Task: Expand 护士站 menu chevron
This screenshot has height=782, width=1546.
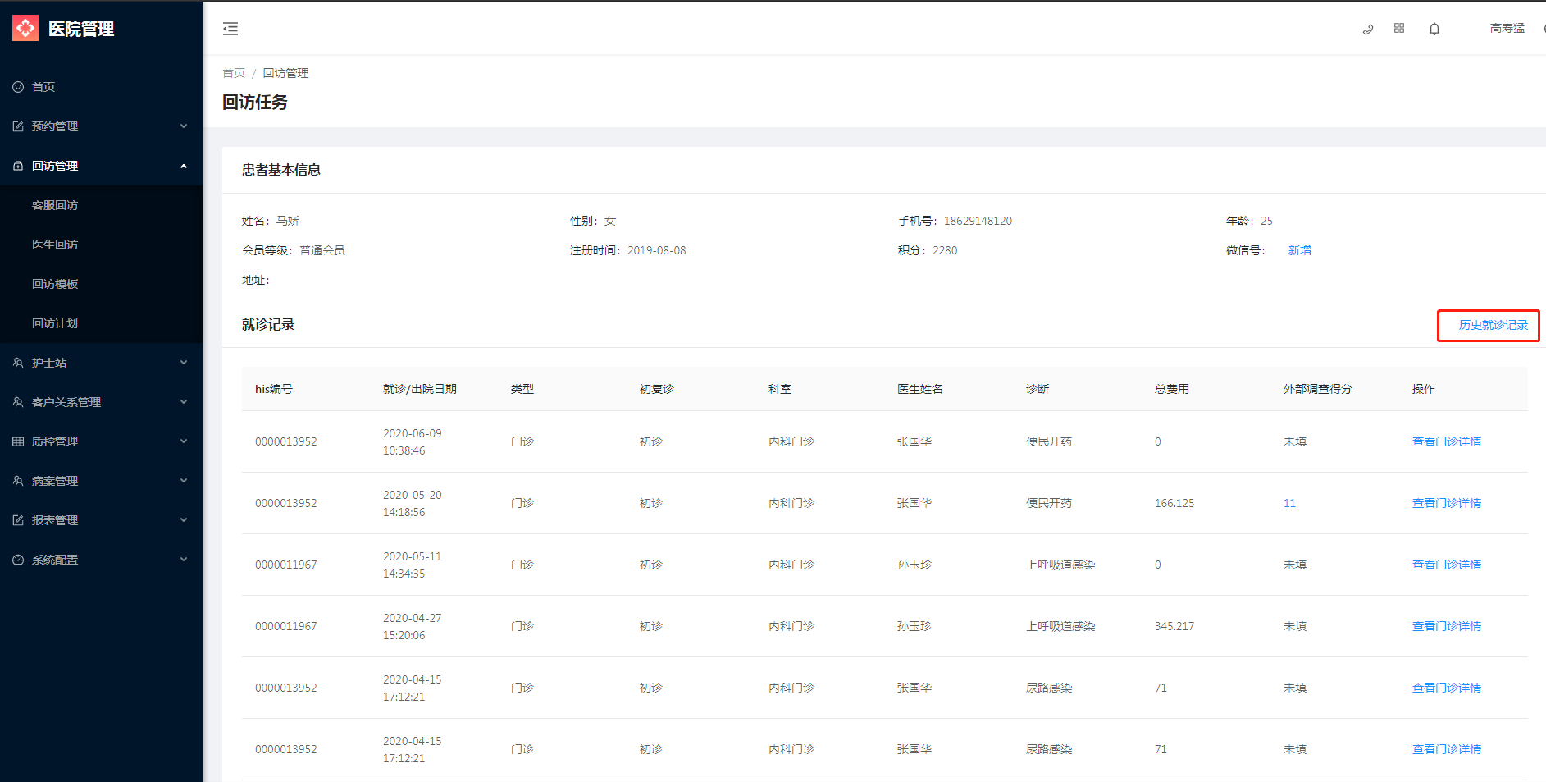Action: pyautogui.click(x=184, y=363)
